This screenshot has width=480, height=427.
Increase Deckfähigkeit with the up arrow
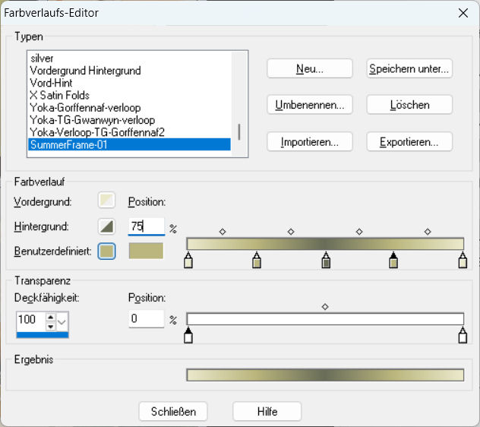[x=51, y=317]
